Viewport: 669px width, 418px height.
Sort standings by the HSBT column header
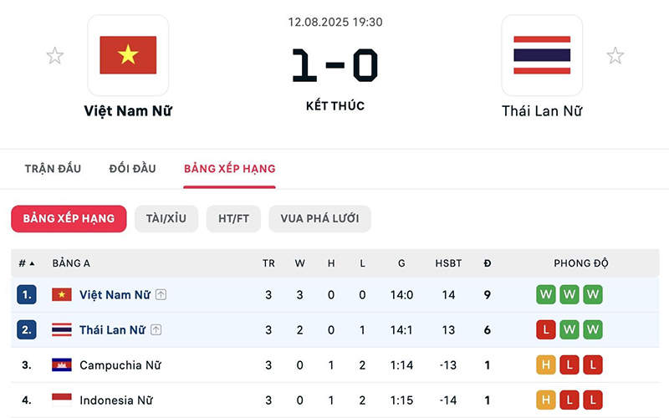(x=448, y=263)
